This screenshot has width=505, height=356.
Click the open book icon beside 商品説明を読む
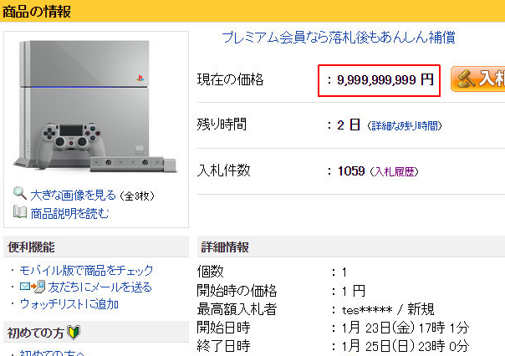[x=20, y=212]
